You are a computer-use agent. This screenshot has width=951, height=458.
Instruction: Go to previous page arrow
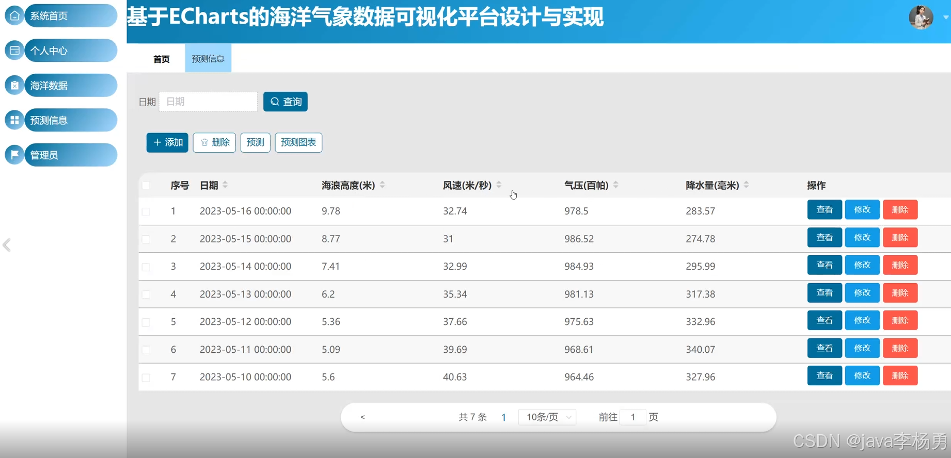pyautogui.click(x=362, y=417)
